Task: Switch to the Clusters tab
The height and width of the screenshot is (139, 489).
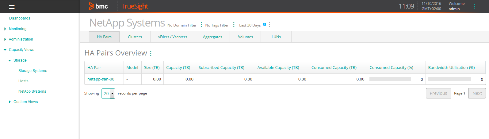Action: click(135, 37)
